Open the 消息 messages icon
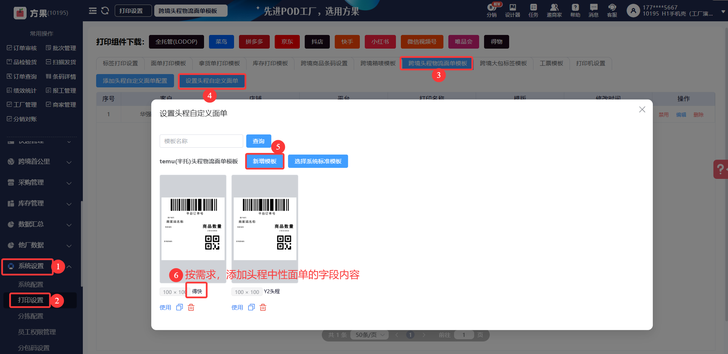The height and width of the screenshot is (354, 728). [593, 10]
